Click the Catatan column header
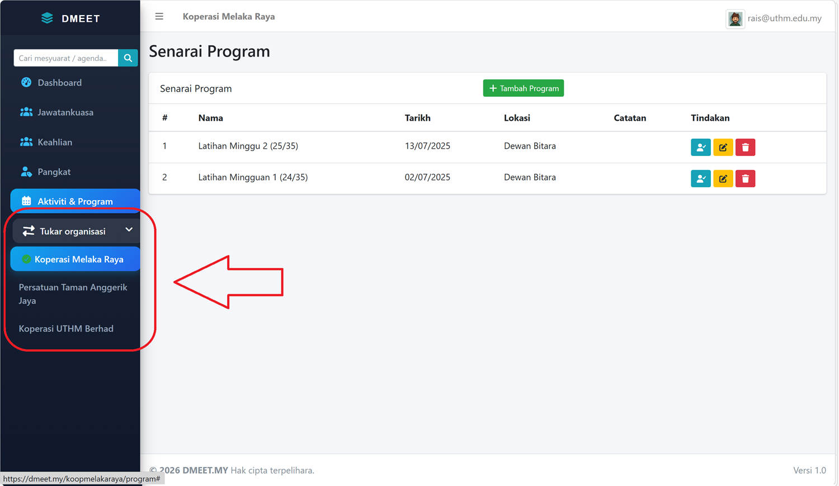The width and height of the screenshot is (839, 486). pos(630,118)
